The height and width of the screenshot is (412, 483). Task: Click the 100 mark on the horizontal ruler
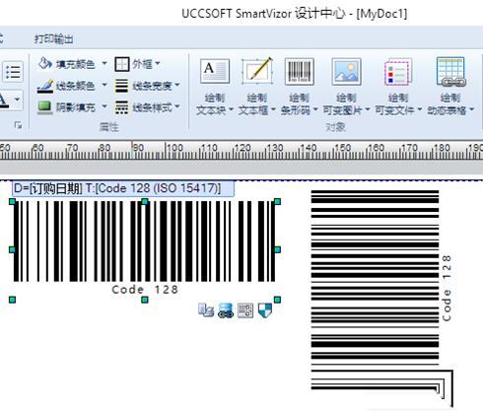[173, 148]
